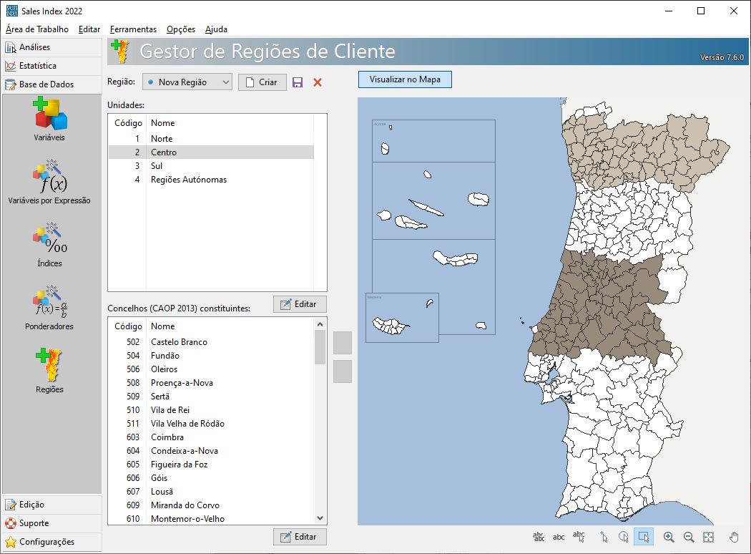
Task: Click the Criar button
Action: pos(262,82)
